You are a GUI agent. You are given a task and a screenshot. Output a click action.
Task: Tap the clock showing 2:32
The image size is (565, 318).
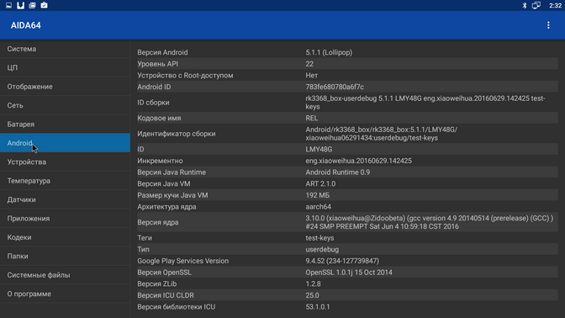[555, 5]
